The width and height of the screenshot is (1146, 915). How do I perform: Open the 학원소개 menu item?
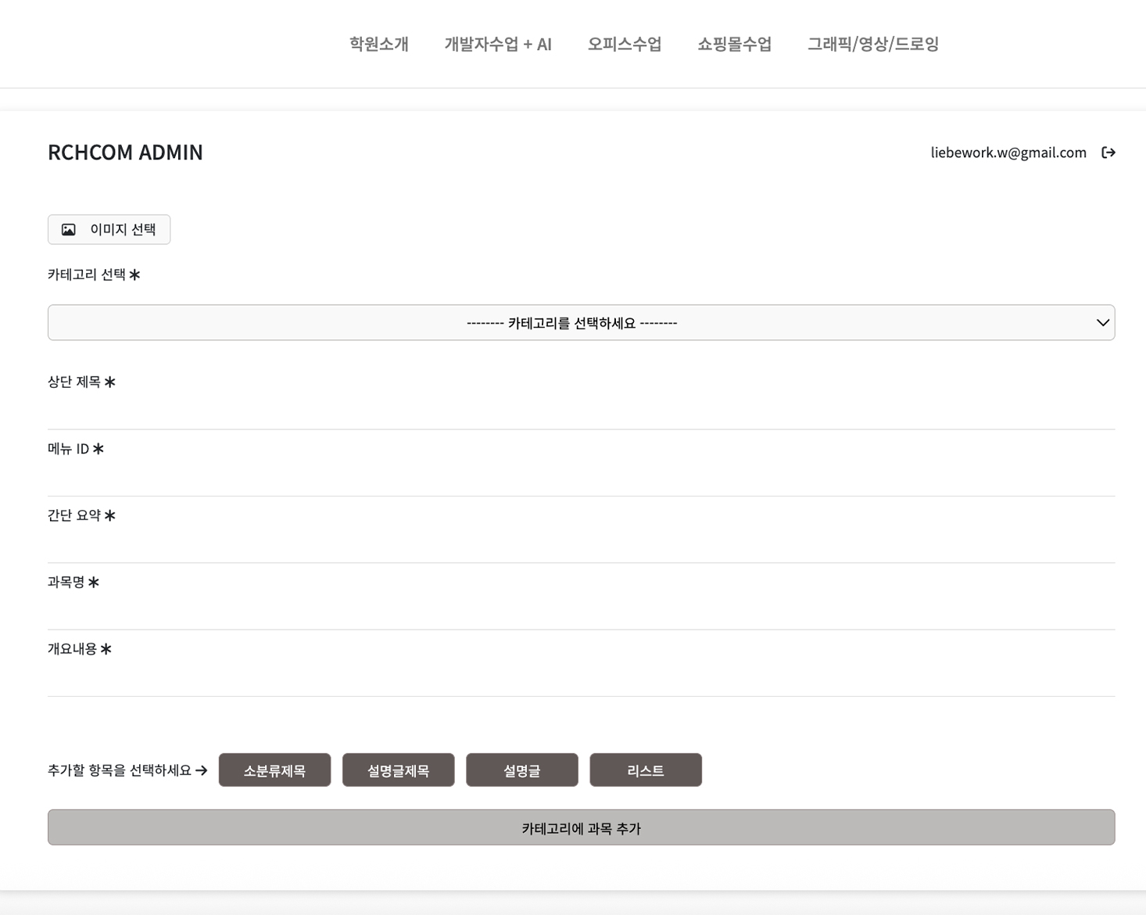pos(378,45)
